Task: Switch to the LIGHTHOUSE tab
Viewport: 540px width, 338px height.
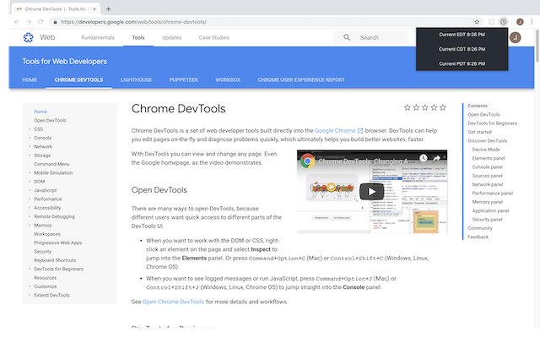Action: 136,79
